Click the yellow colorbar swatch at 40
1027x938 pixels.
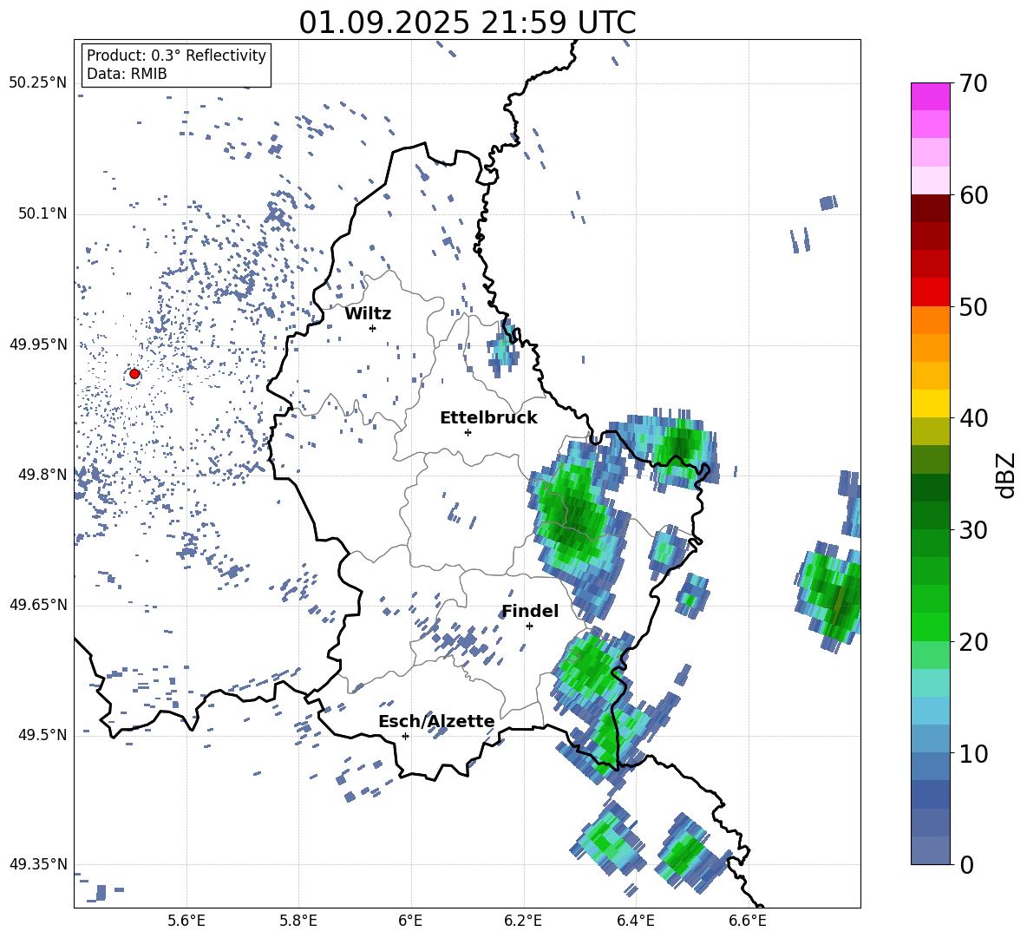930,403
